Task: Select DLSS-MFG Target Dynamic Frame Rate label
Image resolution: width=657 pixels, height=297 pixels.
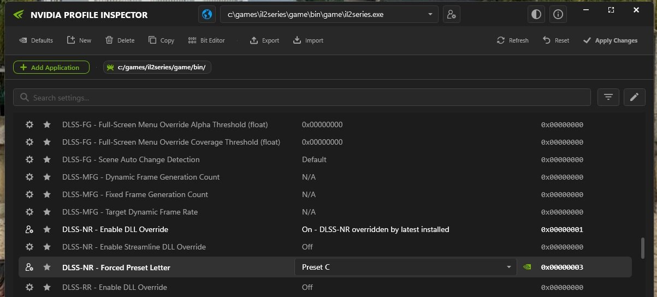Action: (130, 212)
